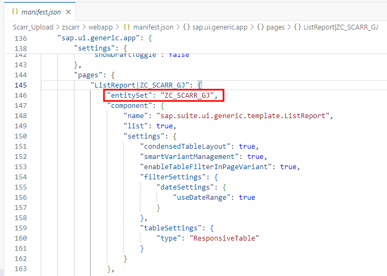
Task: Click line number 138 in sticky header
Action: [20, 48]
